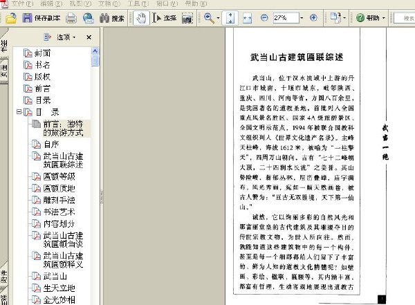This screenshot has height=305, width=415.
Task: Click the search field at toolbar right
Action: point(404,18)
